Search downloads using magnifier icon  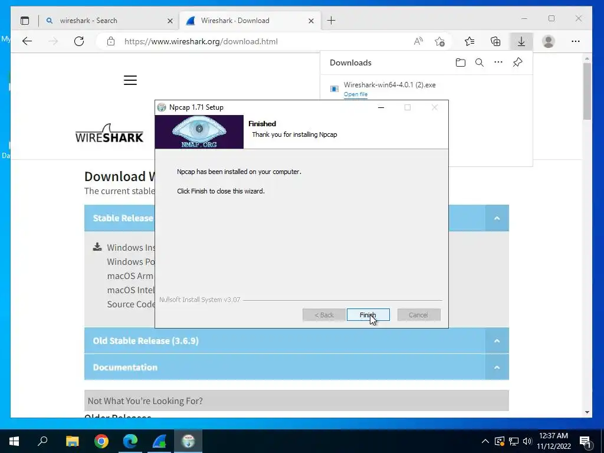point(479,63)
